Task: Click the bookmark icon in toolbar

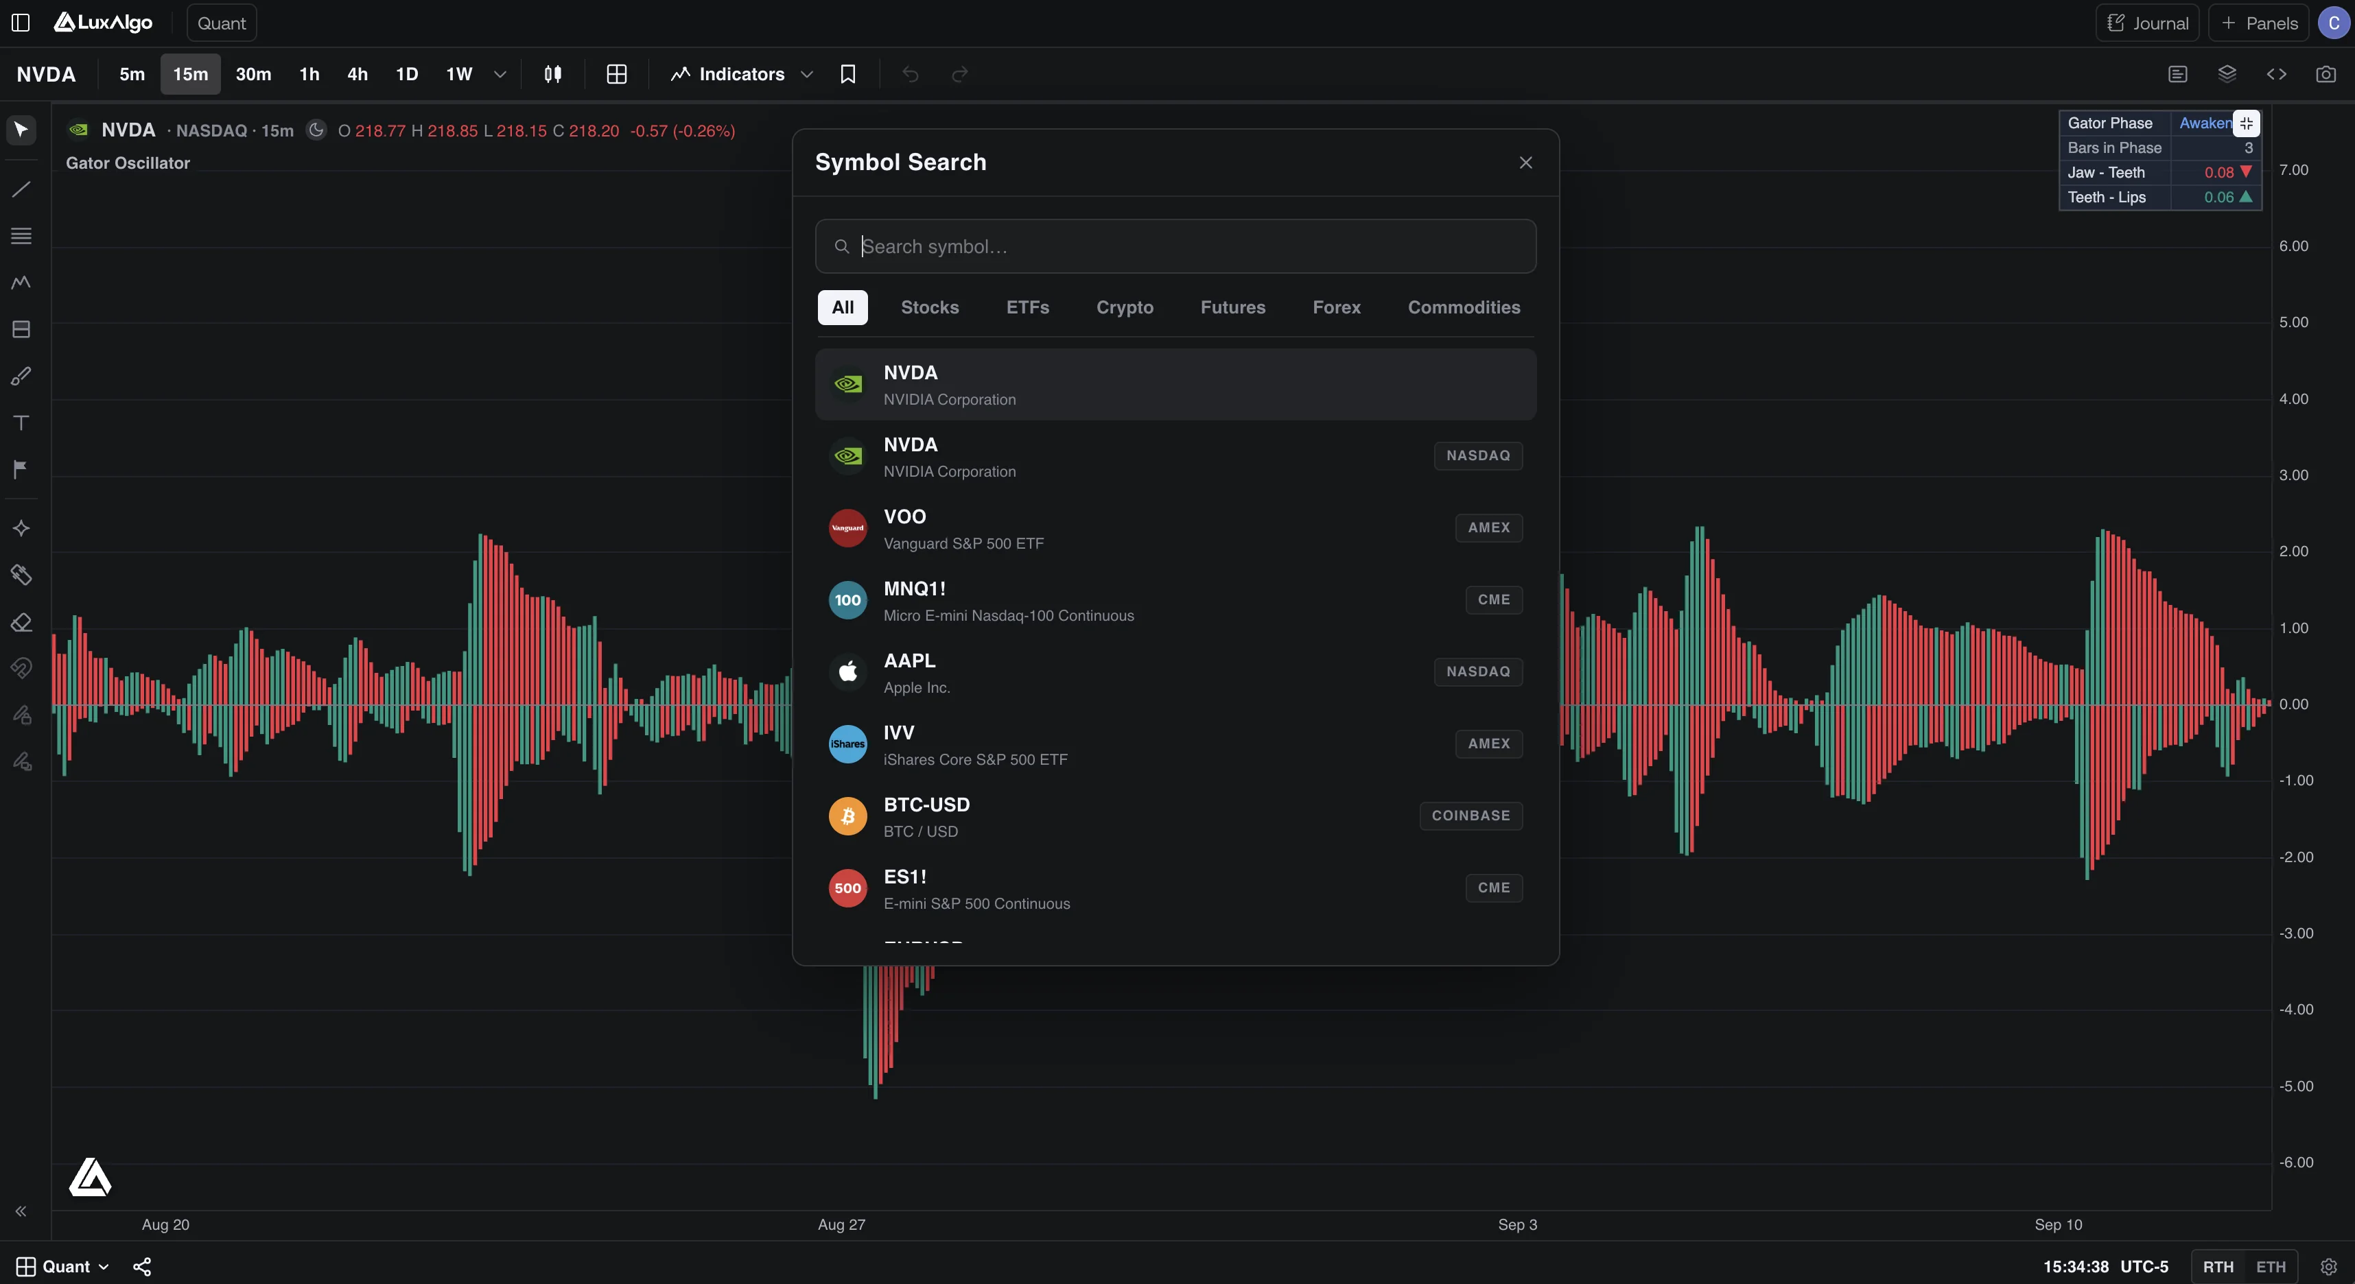Action: click(847, 74)
